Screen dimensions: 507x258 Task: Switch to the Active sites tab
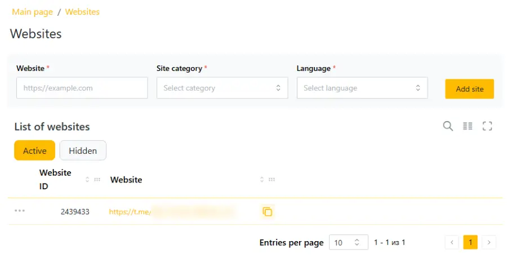click(34, 150)
